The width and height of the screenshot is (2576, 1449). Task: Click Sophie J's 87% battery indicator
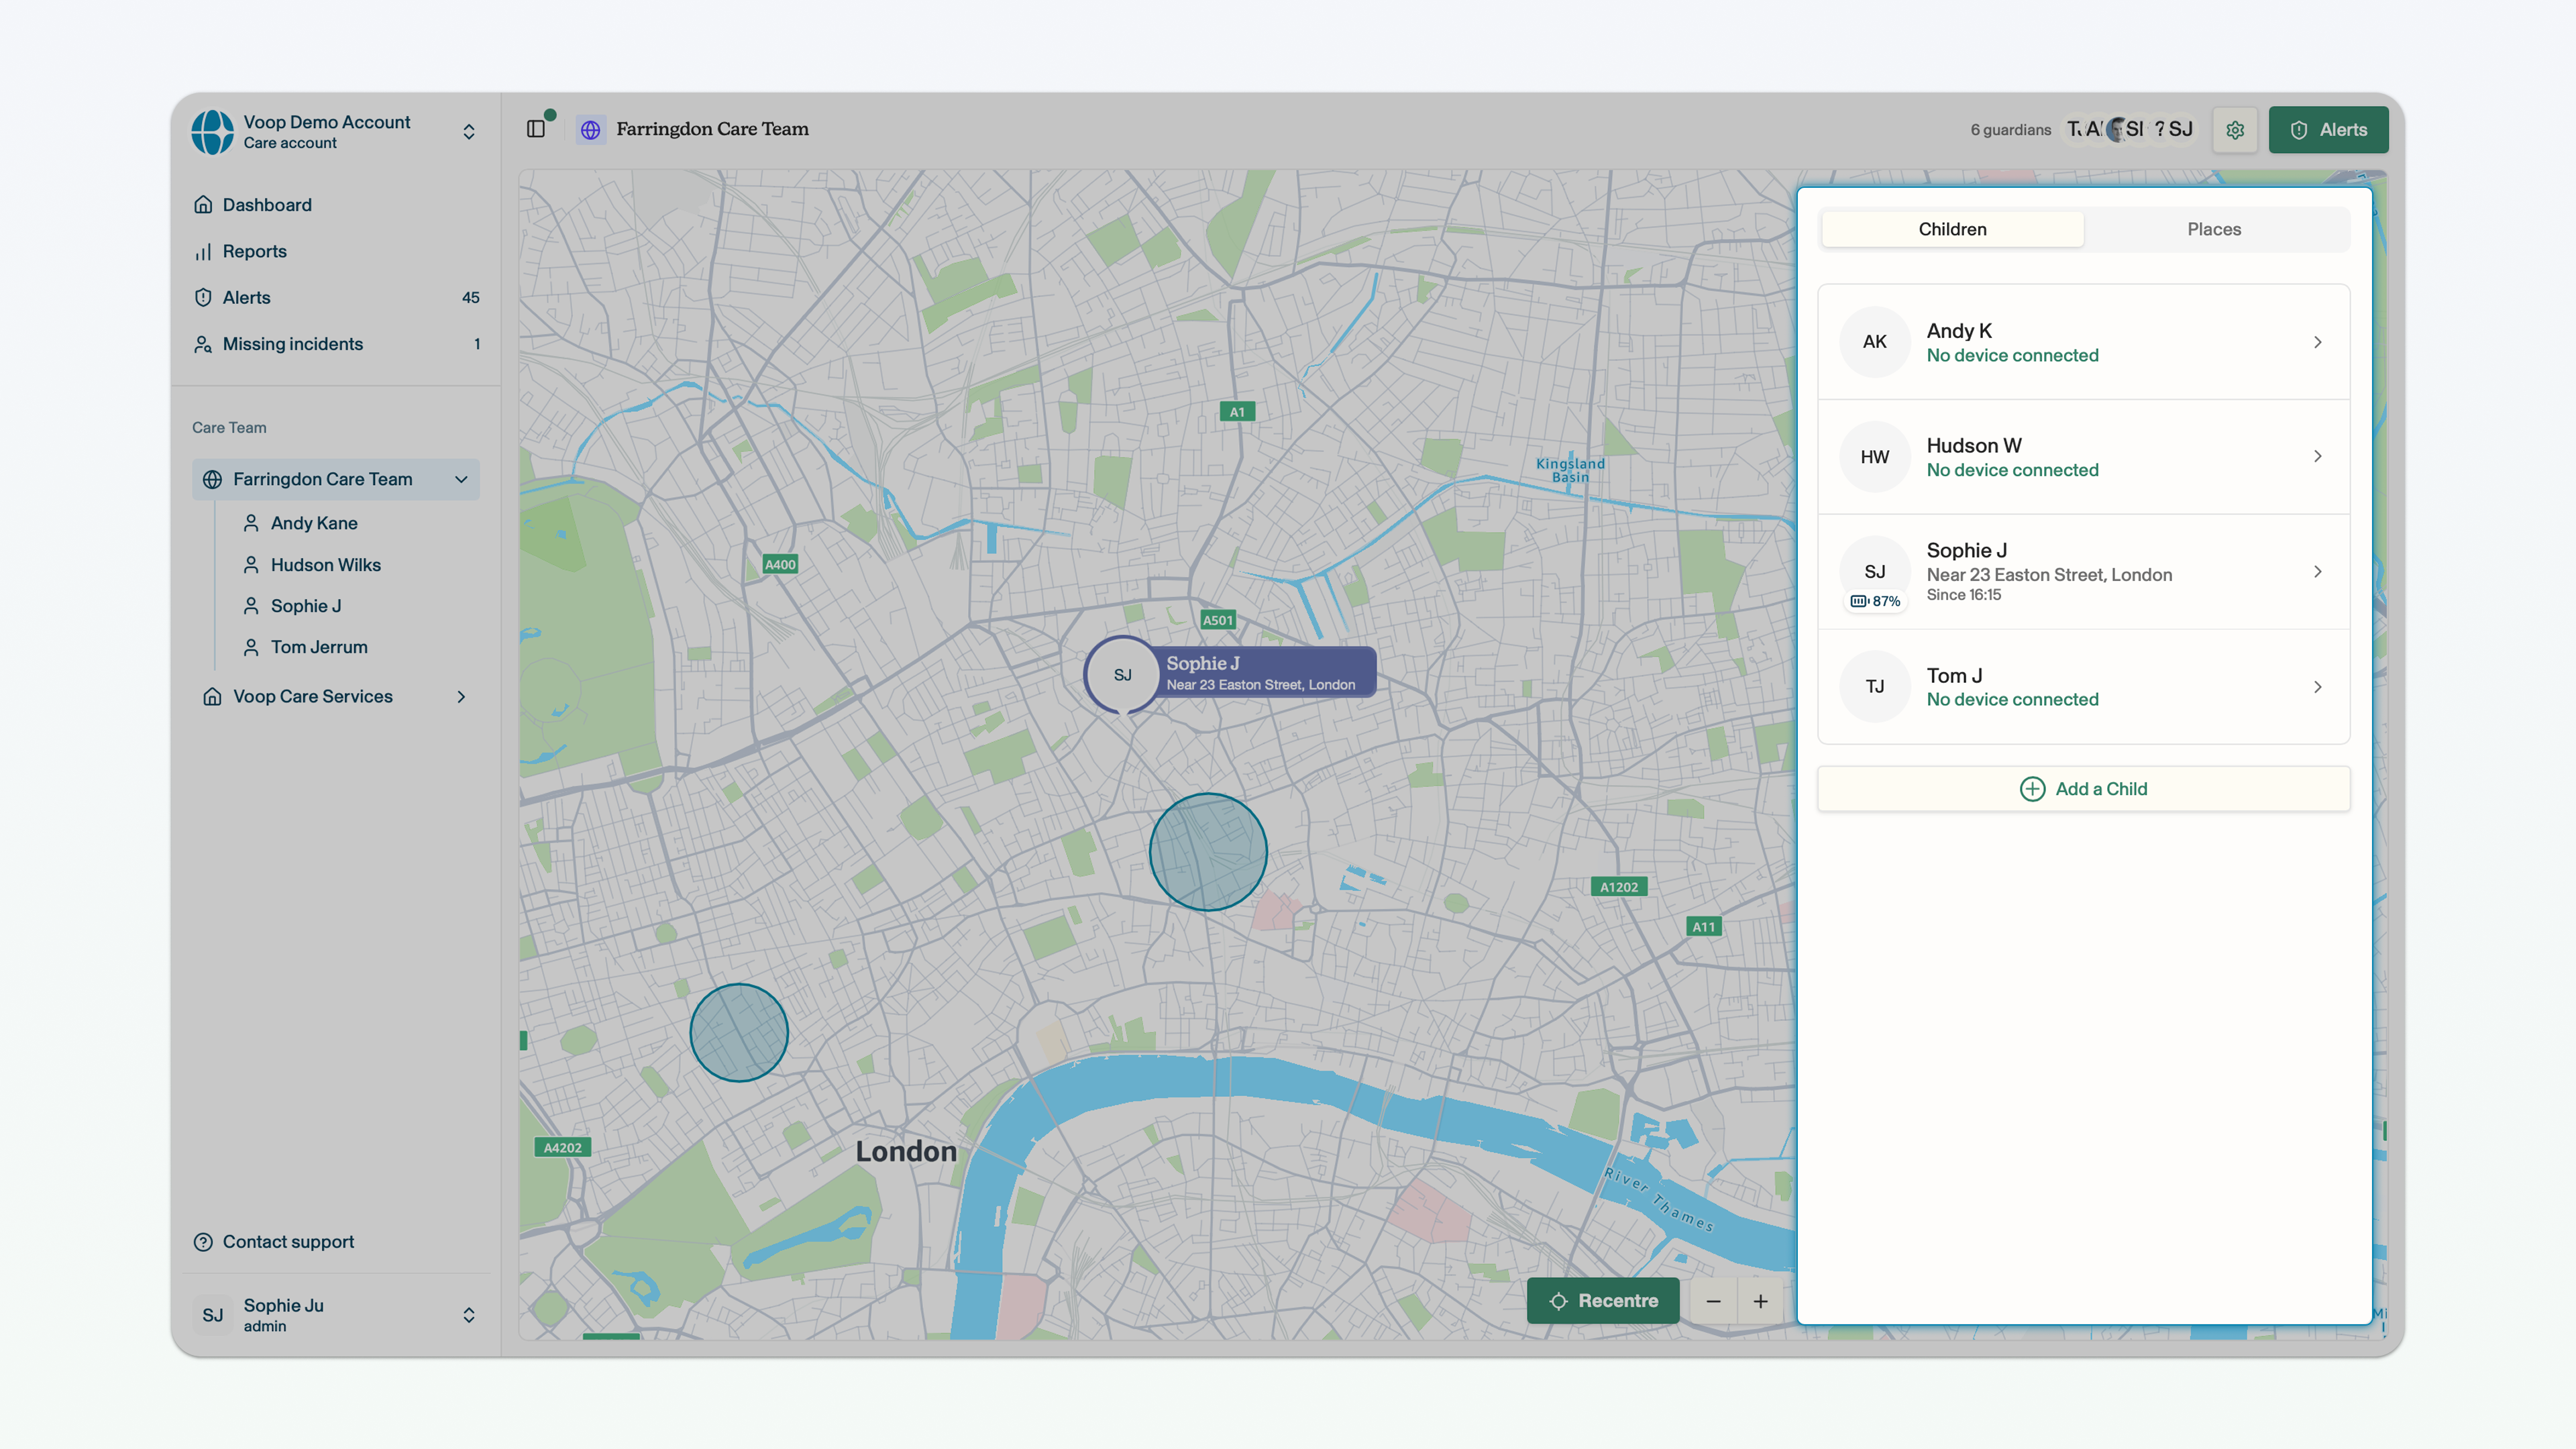tap(1875, 601)
